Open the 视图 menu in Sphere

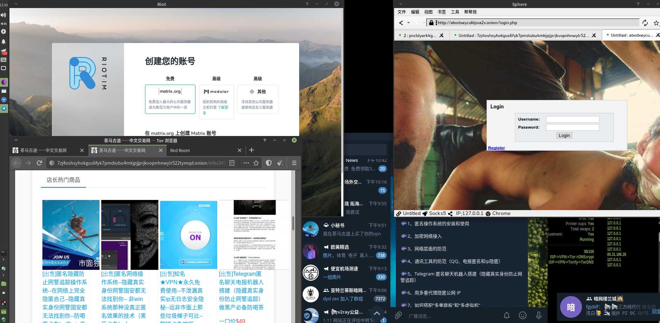click(x=428, y=12)
